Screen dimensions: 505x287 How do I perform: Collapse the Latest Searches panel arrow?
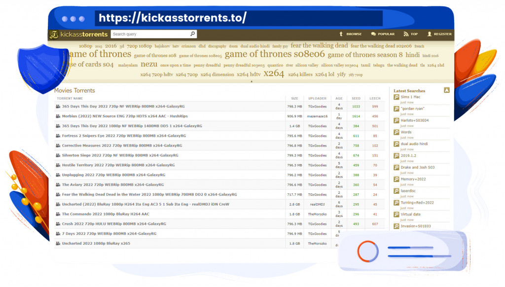click(x=446, y=90)
